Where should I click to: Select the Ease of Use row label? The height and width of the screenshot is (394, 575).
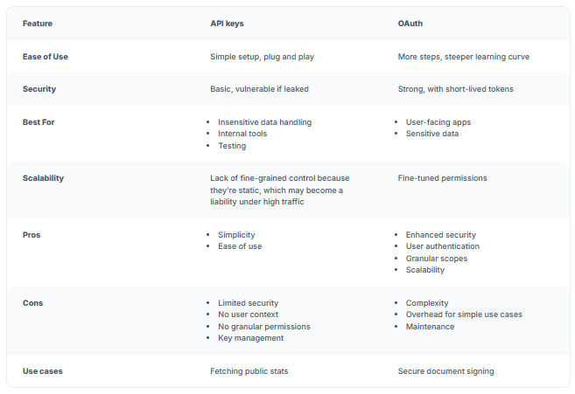[x=45, y=57]
